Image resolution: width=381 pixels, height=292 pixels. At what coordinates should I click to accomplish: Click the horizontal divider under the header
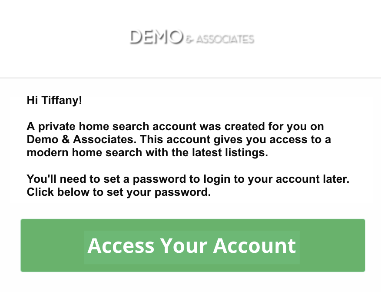click(x=190, y=78)
